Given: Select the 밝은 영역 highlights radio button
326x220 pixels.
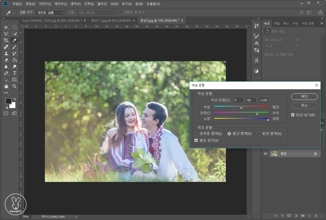Looking at the screenshot, I should (259, 133).
